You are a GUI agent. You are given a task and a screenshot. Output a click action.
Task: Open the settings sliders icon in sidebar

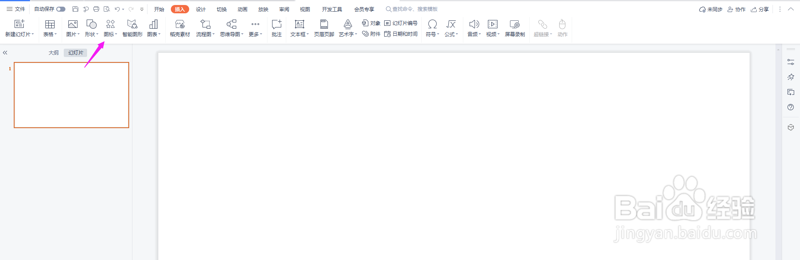(791, 62)
